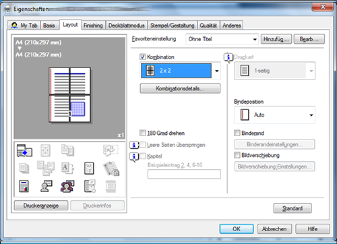The image size is (337, 244).
Task: Click the 2x2 grid layout icon
Action: [150, 71]
